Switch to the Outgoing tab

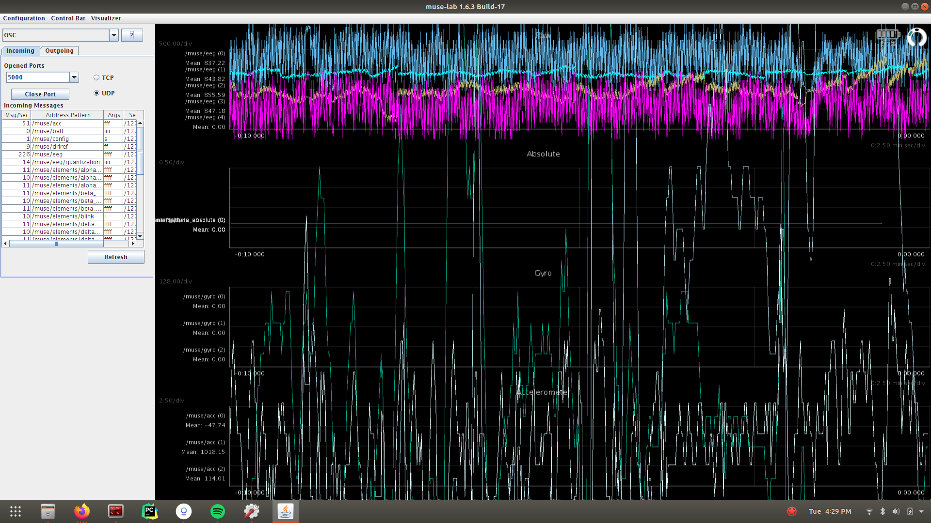point(59,50)
